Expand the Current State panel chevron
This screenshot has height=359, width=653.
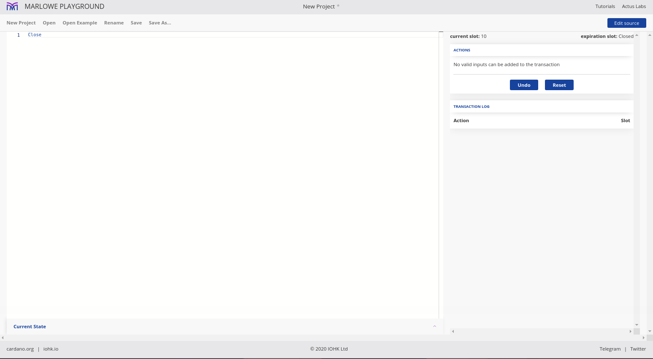(x=434, y=327)
